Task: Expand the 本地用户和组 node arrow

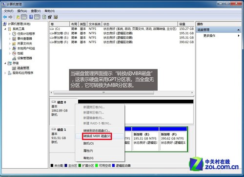Action: [x=10, y=48]
